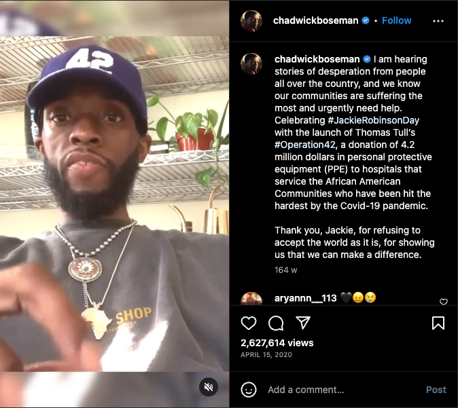Like aryannn__113's comment
This screenshot has height=408, width=458.
444,301
